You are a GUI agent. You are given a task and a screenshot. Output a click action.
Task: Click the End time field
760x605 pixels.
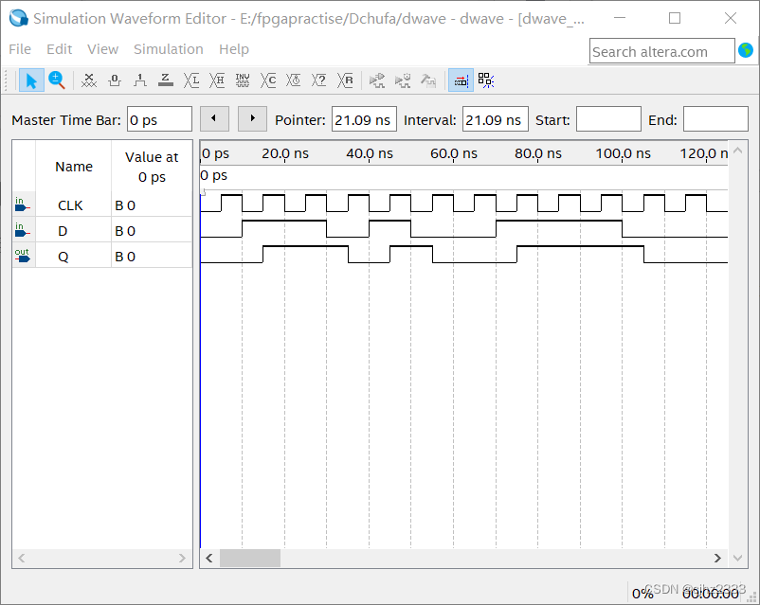tap(715, 119)
